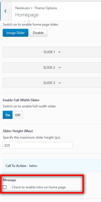Click the 'Check to enable intro' label
This screenshot has height=202, width=101.
tap(39, 187)
